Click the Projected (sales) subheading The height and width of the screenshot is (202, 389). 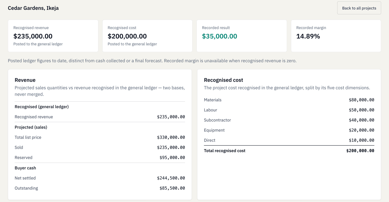(x=31, y=127)
